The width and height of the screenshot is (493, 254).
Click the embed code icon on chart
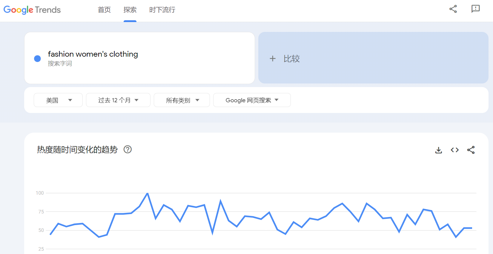click(x=454, y=150)
